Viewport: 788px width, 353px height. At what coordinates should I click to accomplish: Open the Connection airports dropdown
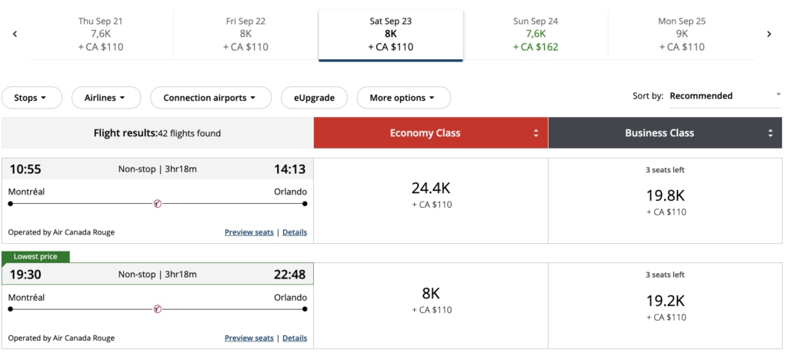(x=211, y=98)
